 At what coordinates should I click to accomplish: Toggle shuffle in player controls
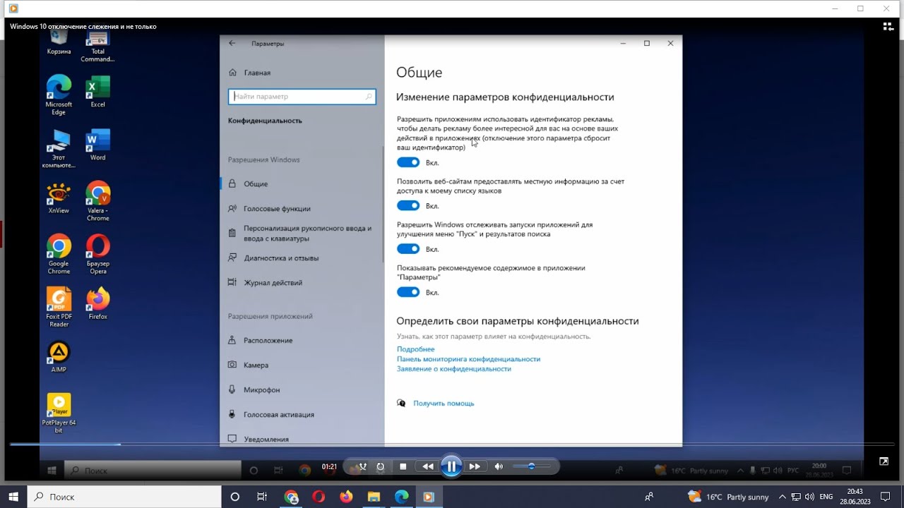(x=362, y=466)
